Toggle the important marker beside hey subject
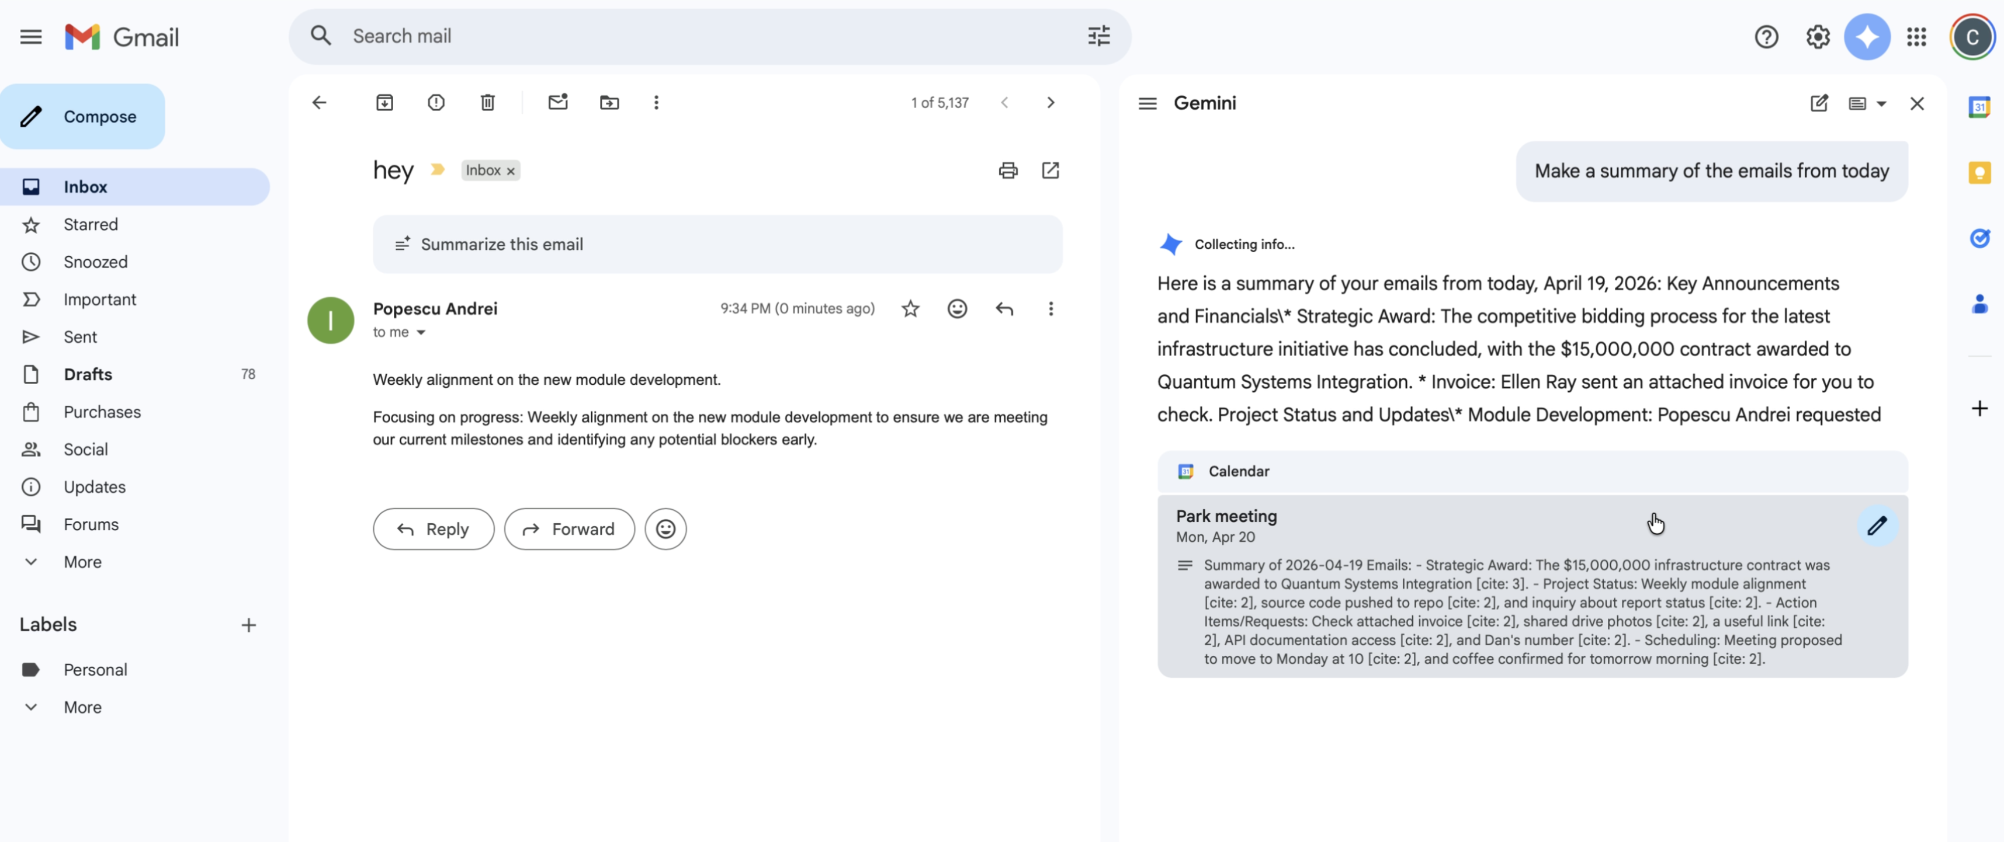The height and width of the screenshot is (842, 2004). (437, 169)
